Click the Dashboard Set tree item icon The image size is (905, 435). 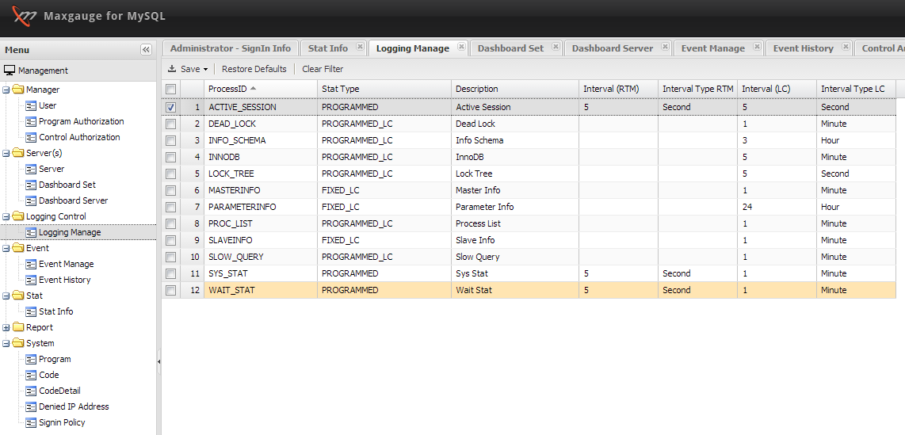(31, 185)
